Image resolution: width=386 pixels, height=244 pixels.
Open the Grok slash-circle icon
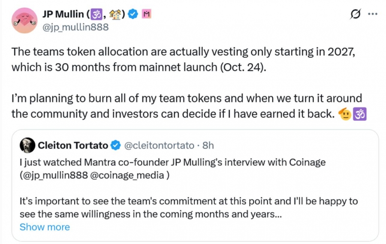tap(355, 14)
